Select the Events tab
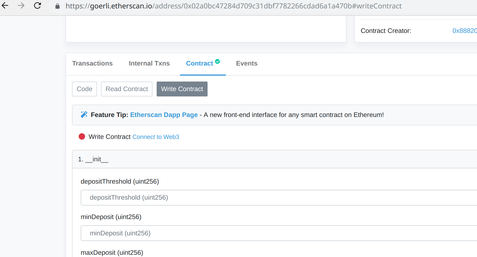This screenshot has width=477, height=257. [x=247, y=63]
